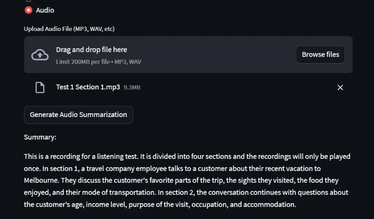
Task: Click the 9.3MB file size label
Action: [x=132, y=88]
